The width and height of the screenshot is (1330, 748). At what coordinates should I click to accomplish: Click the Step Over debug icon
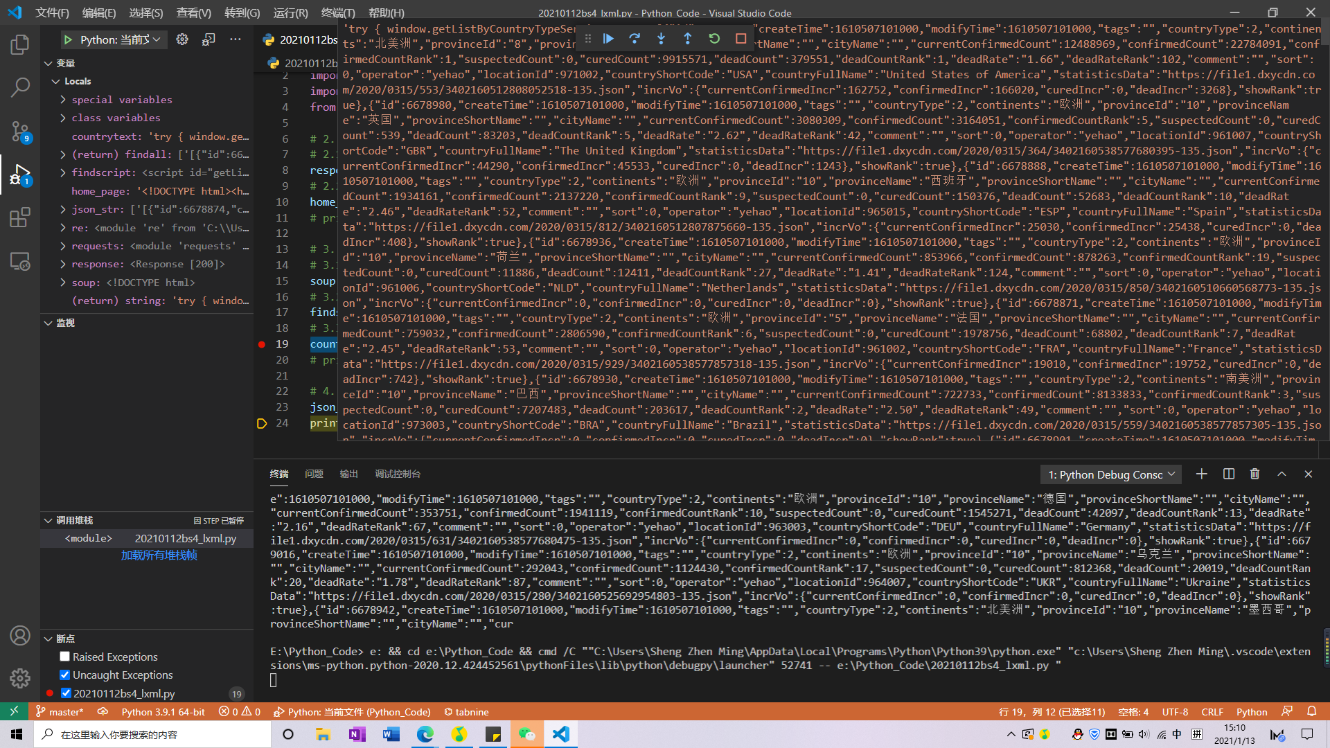pyautogui.click(x=635, y=39)
